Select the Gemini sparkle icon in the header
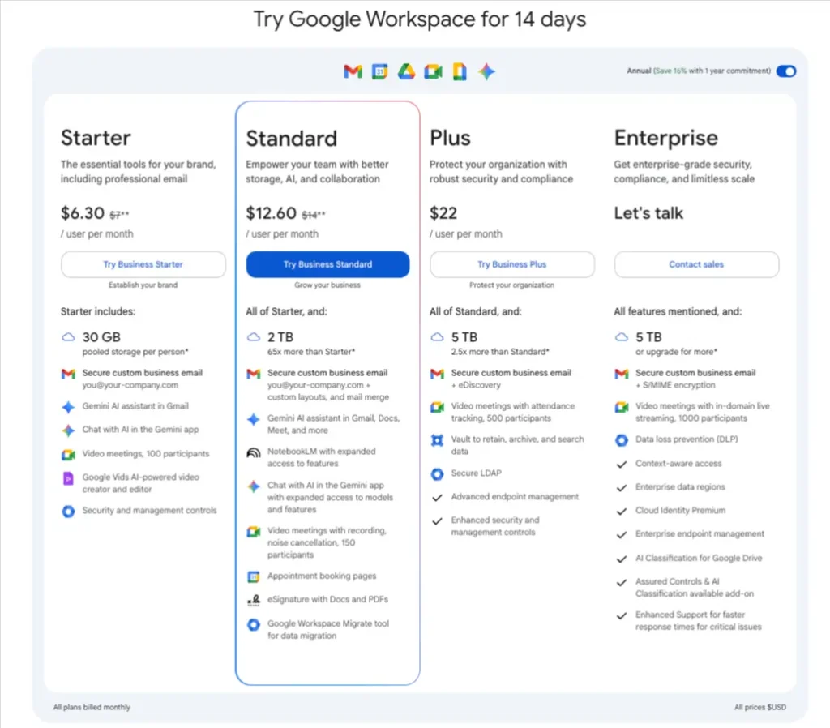The image size is (830, 728). 486,71
